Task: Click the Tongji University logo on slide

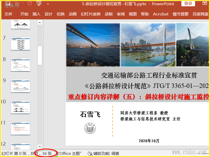Action: pyautogui.click(x=90, y=128)
